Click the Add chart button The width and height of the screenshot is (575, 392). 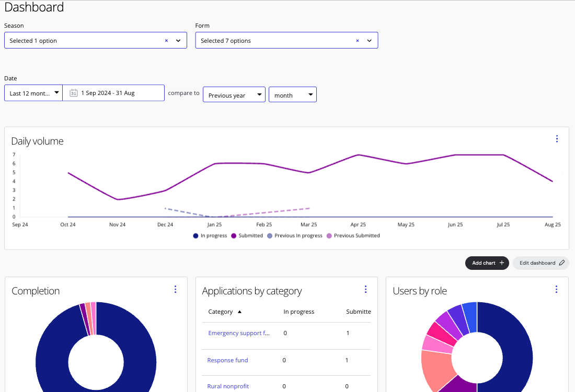[487, 263]
